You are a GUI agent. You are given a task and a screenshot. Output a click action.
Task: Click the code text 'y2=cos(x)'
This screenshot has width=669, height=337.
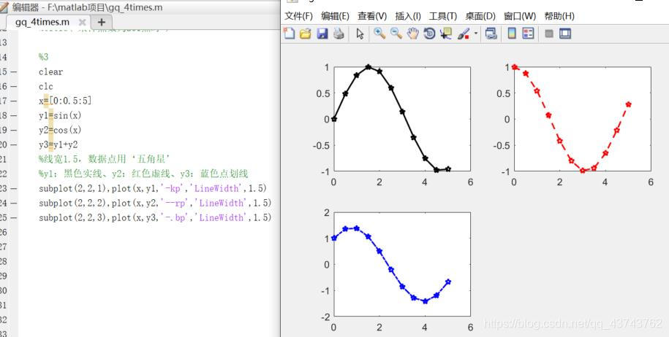[60, 130]
